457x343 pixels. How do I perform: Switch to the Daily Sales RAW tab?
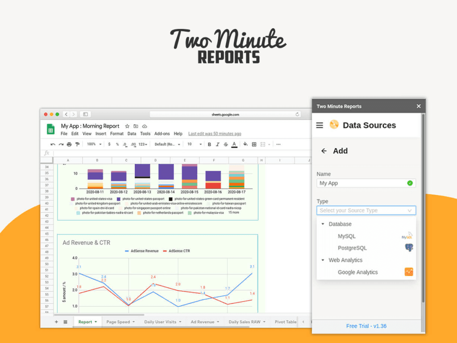pyautogui.click(x=245, y=322)
